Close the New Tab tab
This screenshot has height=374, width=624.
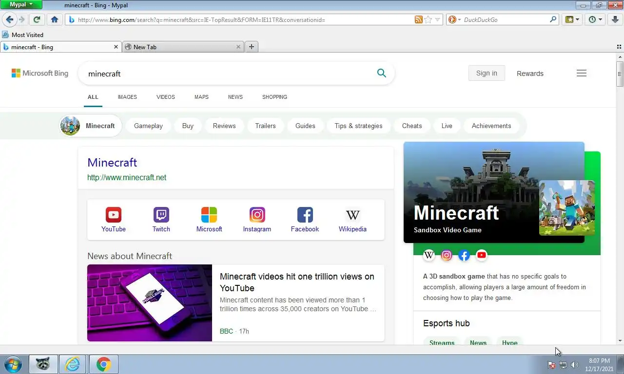[238, 47]
